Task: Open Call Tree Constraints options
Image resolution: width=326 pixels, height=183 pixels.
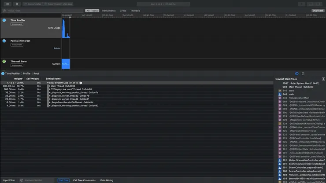Action: pos(84,180)
